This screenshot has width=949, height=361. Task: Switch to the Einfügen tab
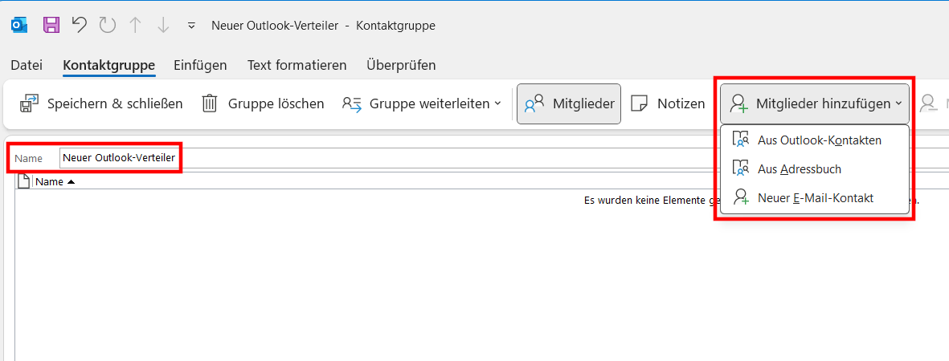[200, 65]
